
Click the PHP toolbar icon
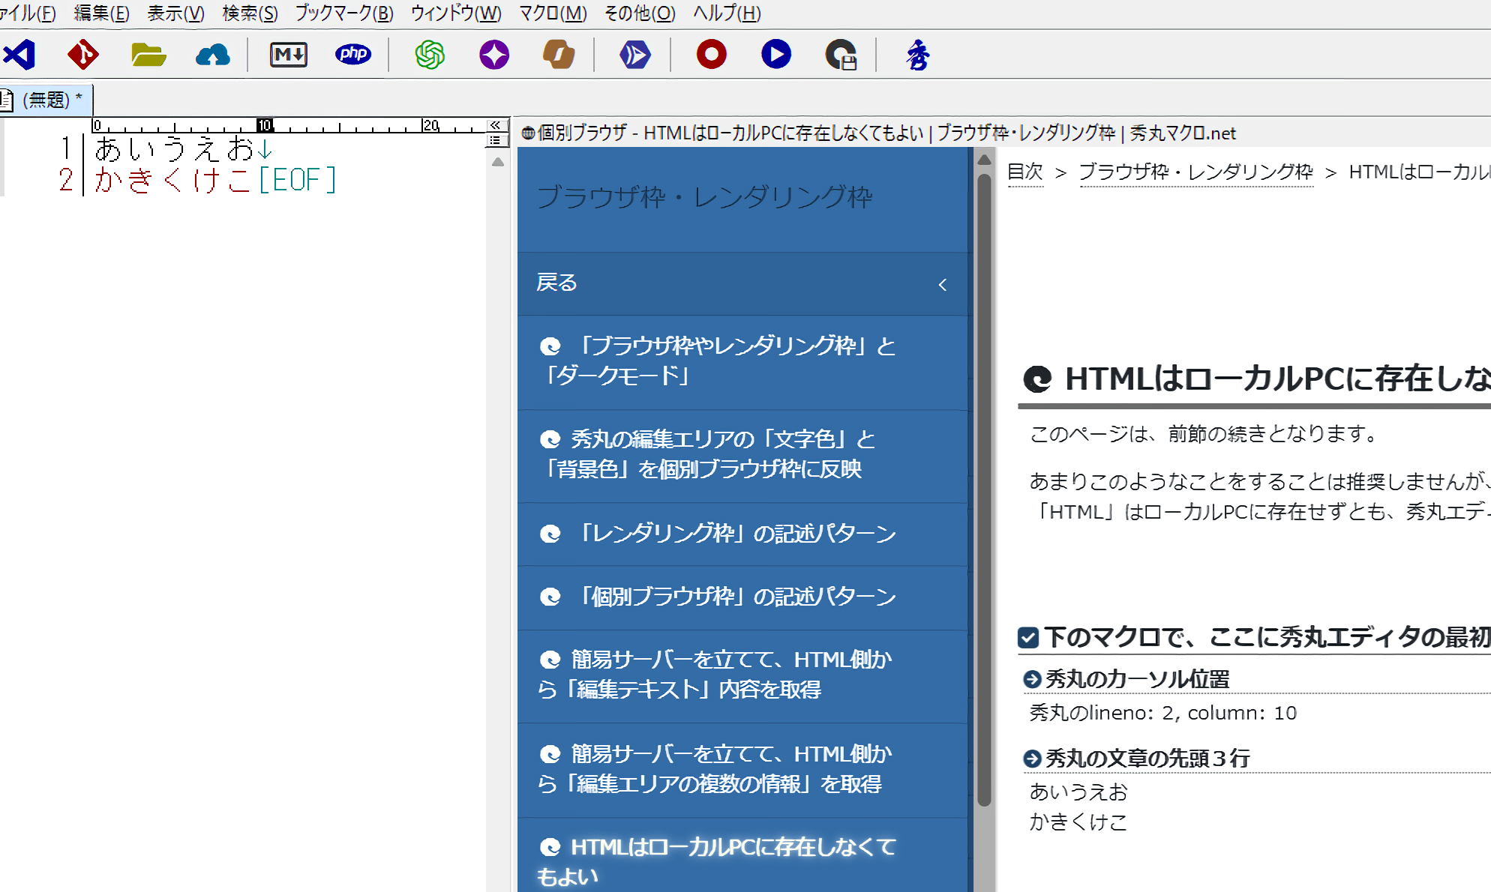[x=352, y=55]
